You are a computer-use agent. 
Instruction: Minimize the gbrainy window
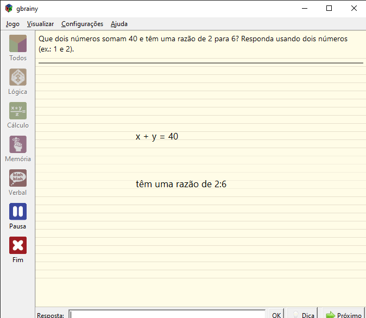[x=304, y=8]
